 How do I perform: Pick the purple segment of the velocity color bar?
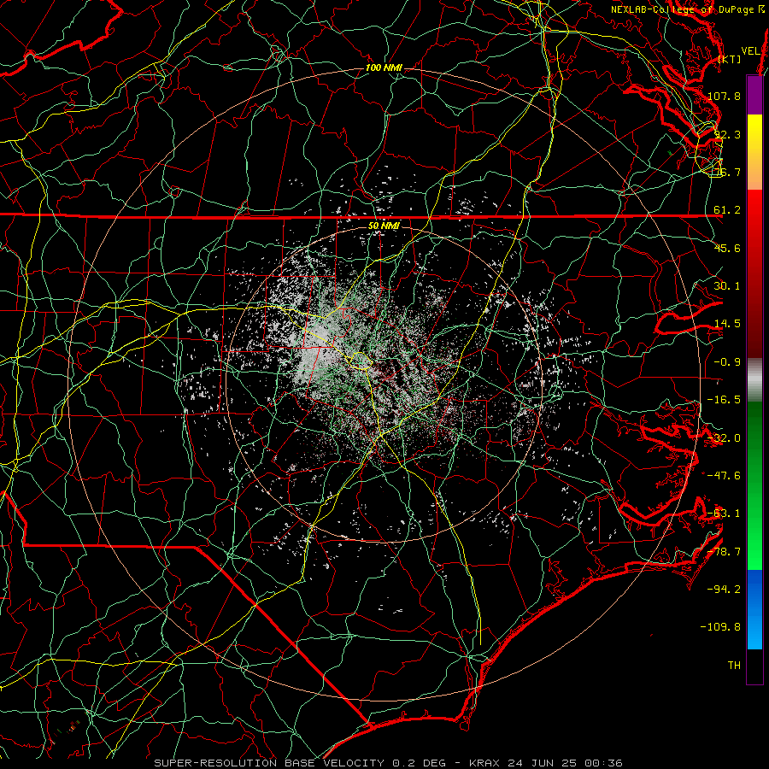pyautogui.click(x=754, y=96)
